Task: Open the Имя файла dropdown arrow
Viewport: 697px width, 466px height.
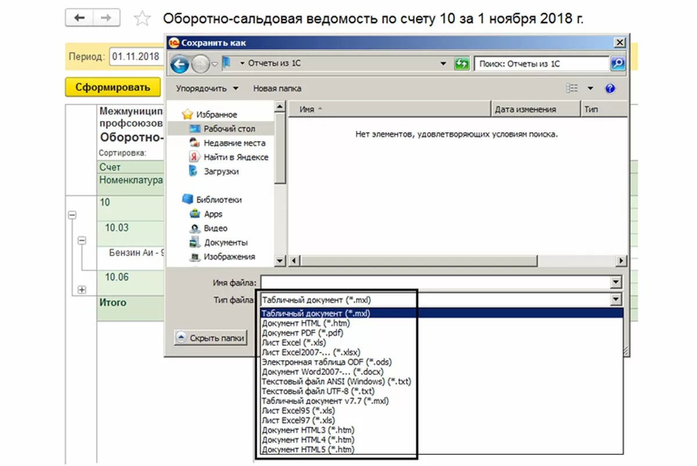Action: pos(617,283)
